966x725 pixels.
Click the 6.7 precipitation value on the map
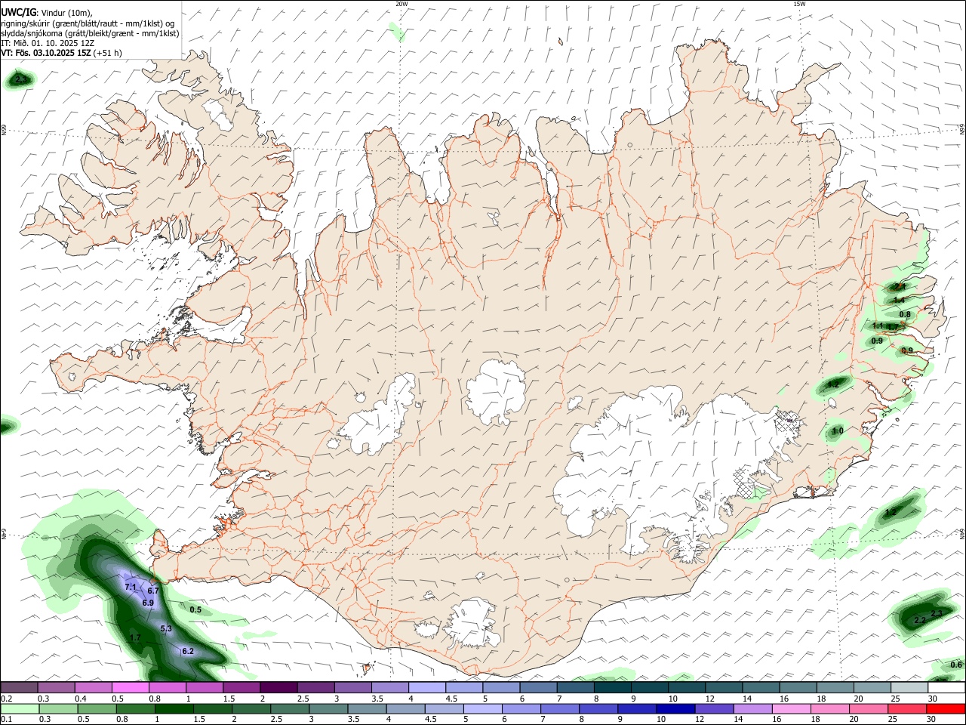click(x=152, y=591)
